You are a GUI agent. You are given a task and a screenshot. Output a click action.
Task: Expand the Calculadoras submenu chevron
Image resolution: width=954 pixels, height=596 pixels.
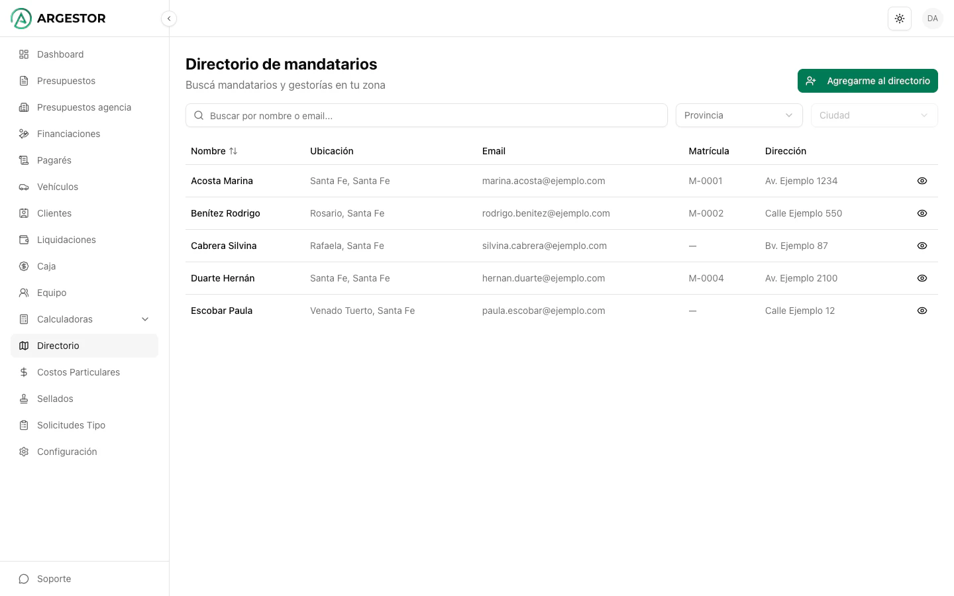[x=145, y=319]
